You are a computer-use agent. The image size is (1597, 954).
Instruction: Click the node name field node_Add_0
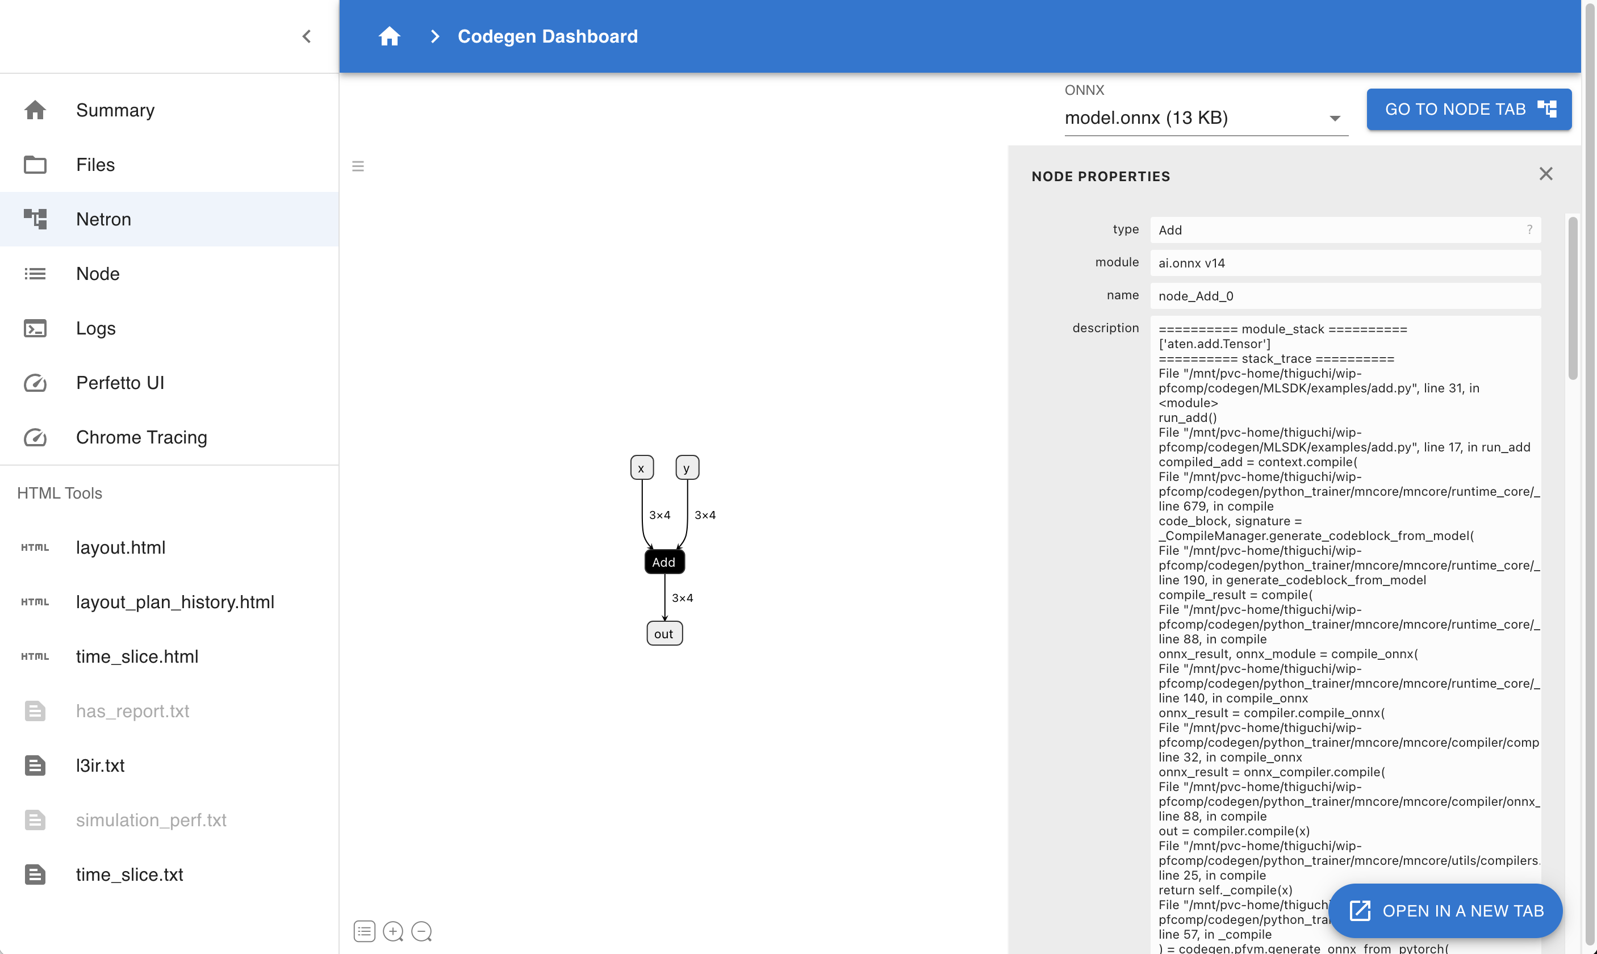1345,296
